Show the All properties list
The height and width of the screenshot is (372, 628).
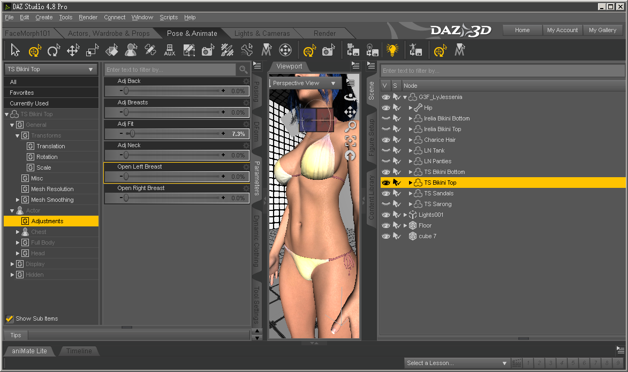pos(51,82)
